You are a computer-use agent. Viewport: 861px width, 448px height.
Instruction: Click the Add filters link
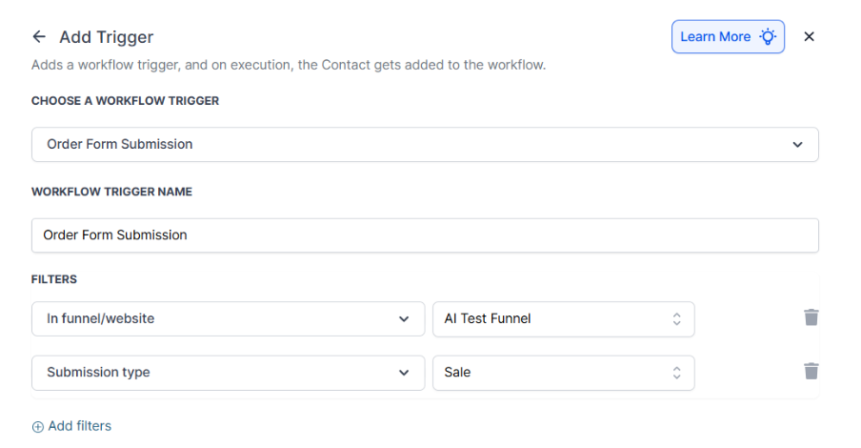pos(79,426)
